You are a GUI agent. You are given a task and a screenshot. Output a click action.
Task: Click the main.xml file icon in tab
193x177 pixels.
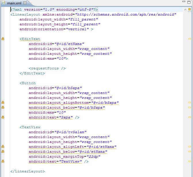click(4, 3)
